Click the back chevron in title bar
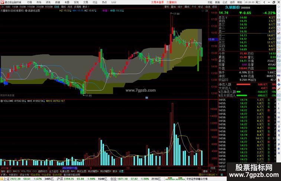The width and height of the screenshot is (281, 181). coord(264,2)
